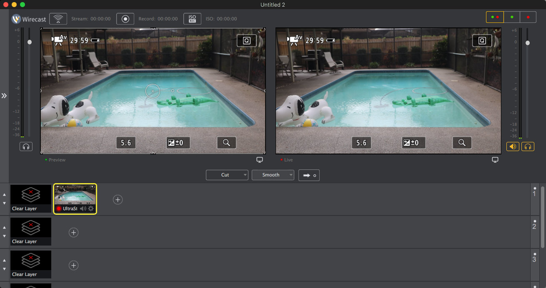
Task: Click the Untitled 2 window title
Action: (273, 5)
